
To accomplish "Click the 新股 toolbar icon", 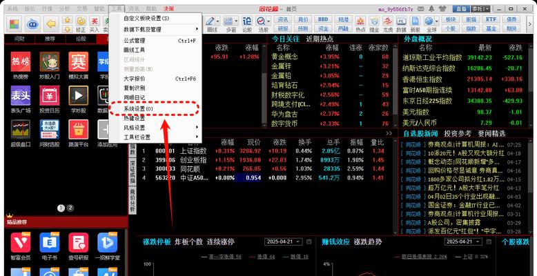I will (x=415, y=24).
